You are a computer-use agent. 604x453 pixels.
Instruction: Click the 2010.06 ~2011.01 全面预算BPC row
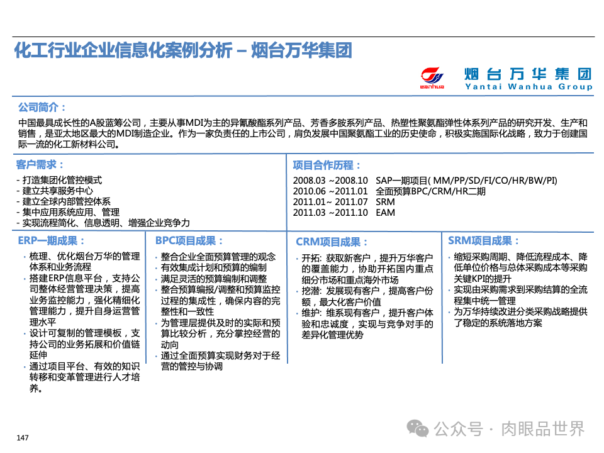point(389,191)
